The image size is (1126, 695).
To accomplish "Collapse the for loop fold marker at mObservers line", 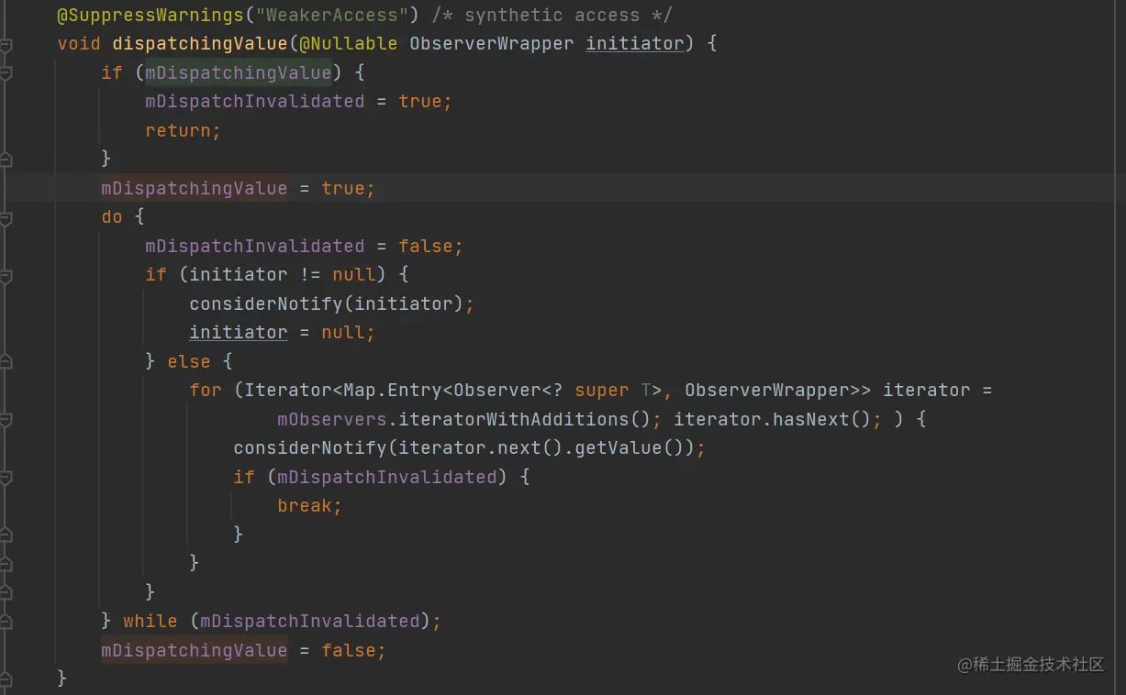I will tap(6, 420).
